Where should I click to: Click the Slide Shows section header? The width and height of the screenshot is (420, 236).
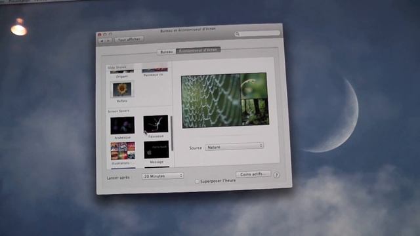pyautogui.click(x=117, y=68)
